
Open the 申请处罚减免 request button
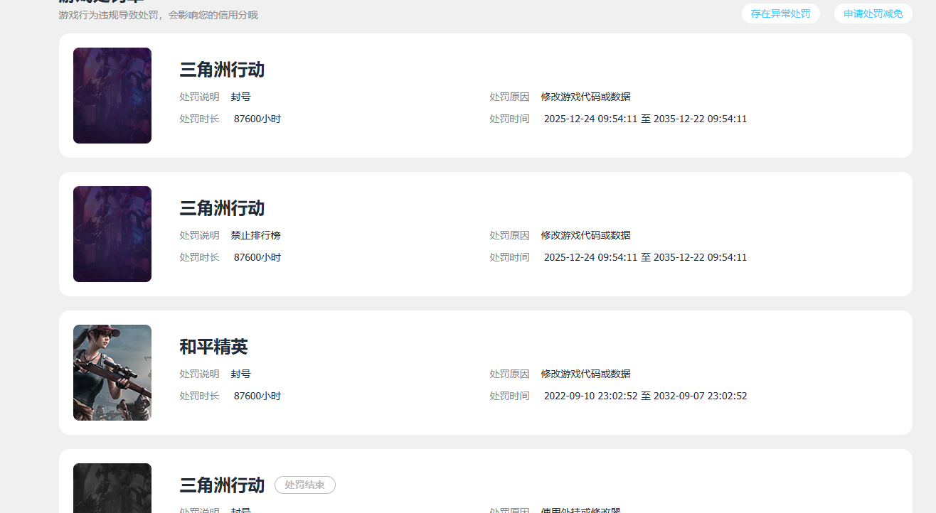[873, 13]
